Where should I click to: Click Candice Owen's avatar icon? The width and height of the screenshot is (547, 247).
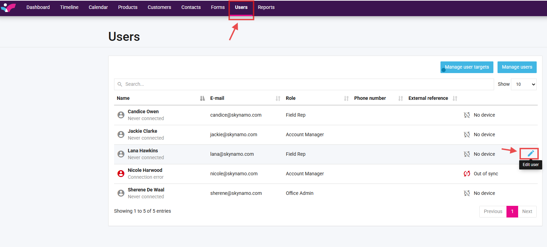[121, 115]
